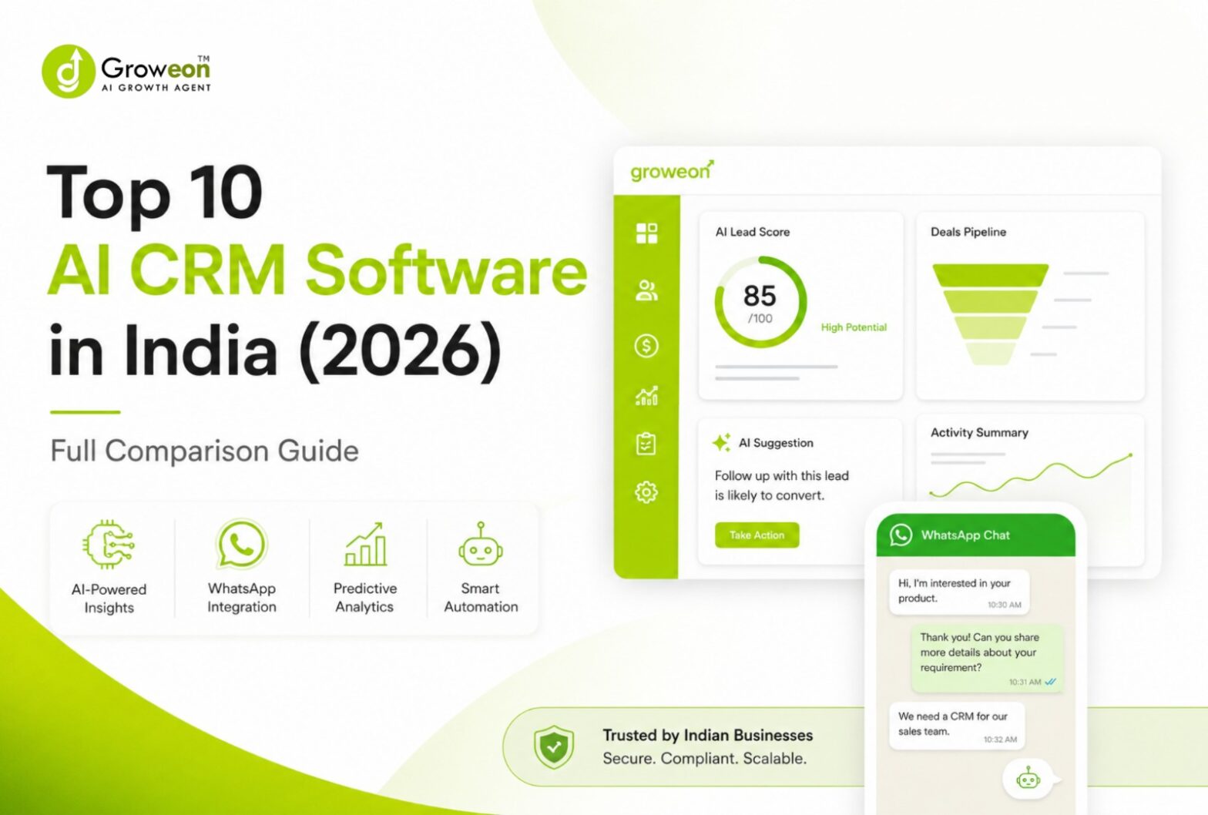Click the 'Hi, I'm interested in your product' message

[958, 592]
